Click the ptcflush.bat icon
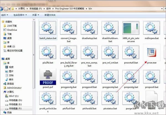Viewport: 166px width, 115px height. point(69,98)
